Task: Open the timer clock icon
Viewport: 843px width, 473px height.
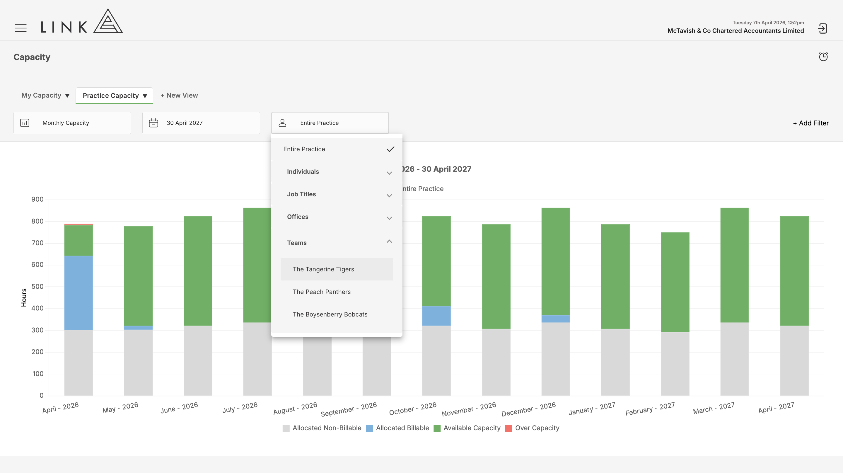Action: pos(823,57)
